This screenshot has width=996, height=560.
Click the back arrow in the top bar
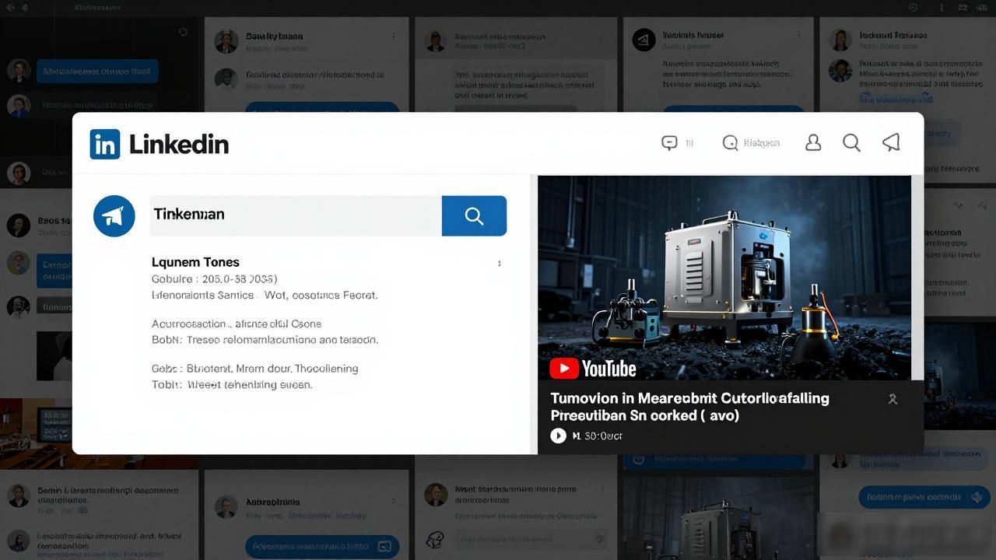pyautogui.click(x=10, y=6)
